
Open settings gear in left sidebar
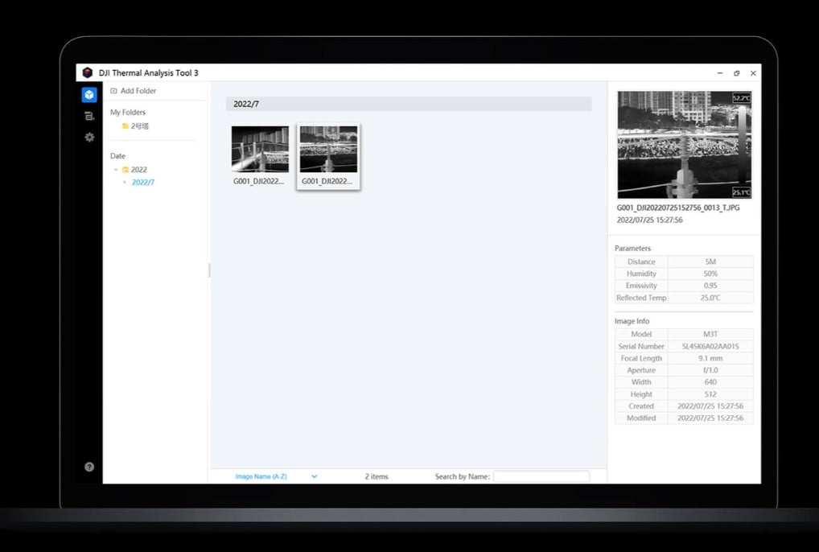coord(89,138)
